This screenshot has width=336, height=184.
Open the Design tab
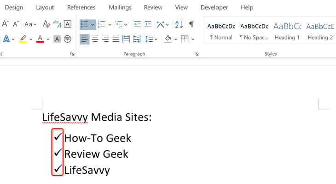click(x=14, y=7)
